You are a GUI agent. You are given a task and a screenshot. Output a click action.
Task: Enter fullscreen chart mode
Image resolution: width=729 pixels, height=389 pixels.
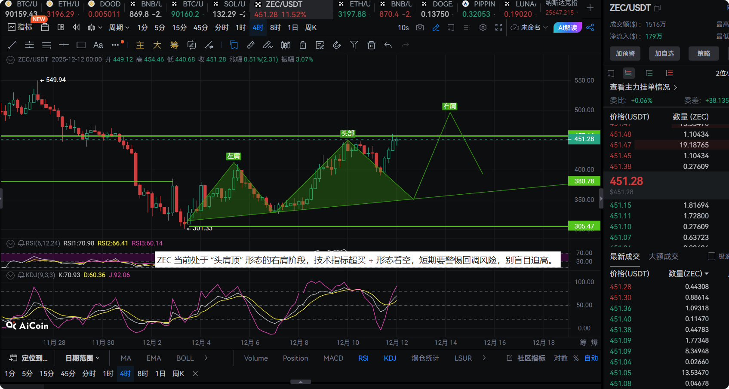498,28
